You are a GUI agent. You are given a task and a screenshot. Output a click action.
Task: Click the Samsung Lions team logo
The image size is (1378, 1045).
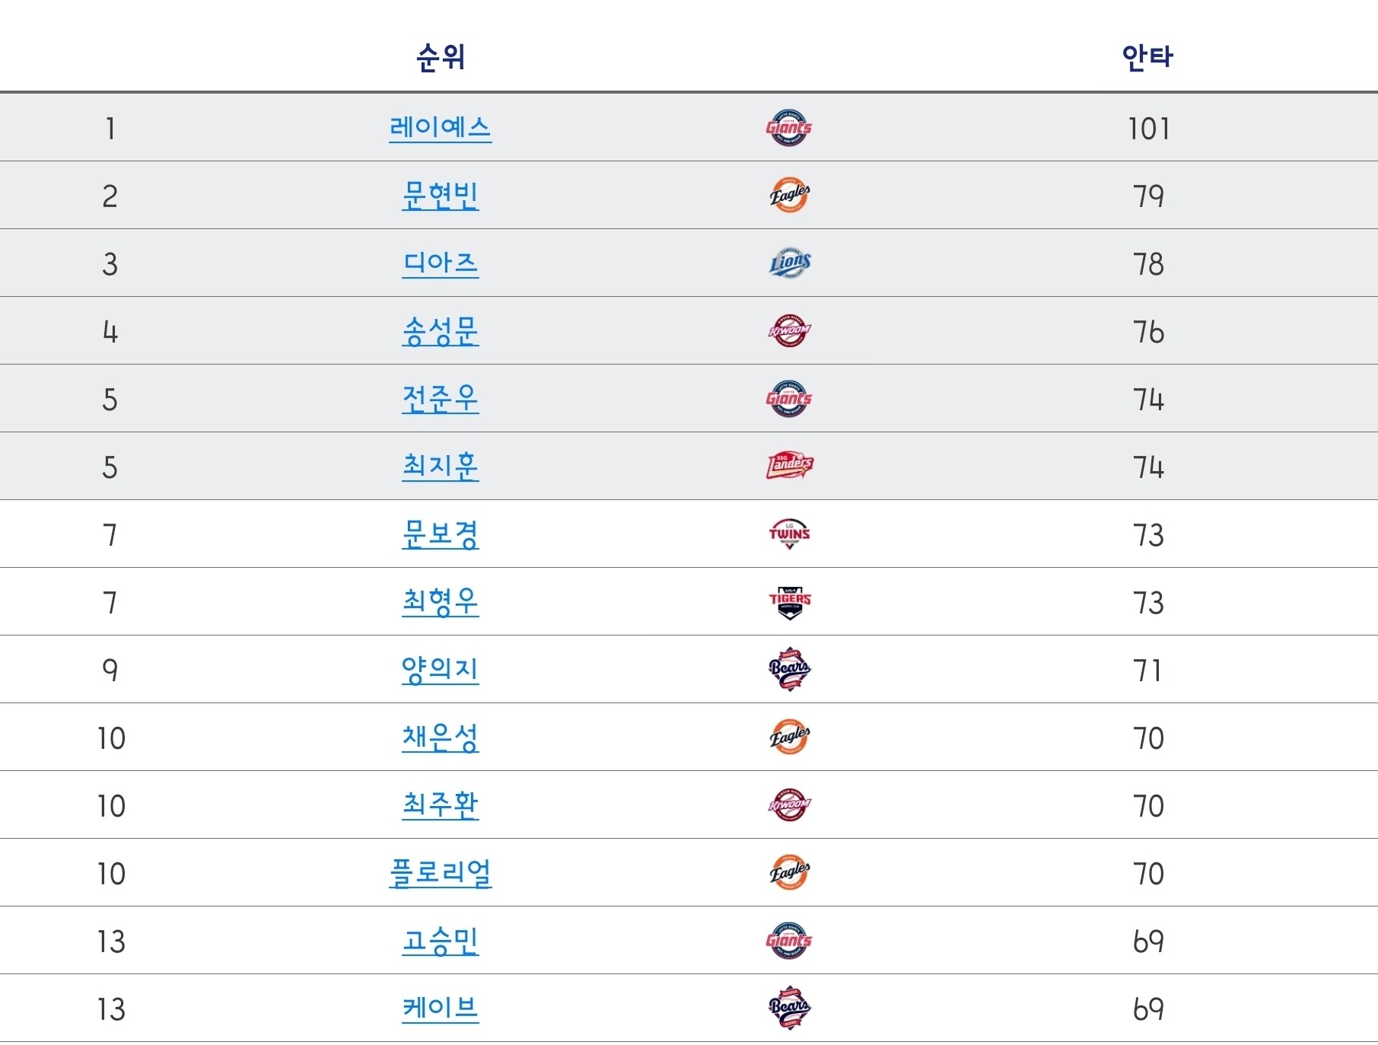(x=789, y=263)
